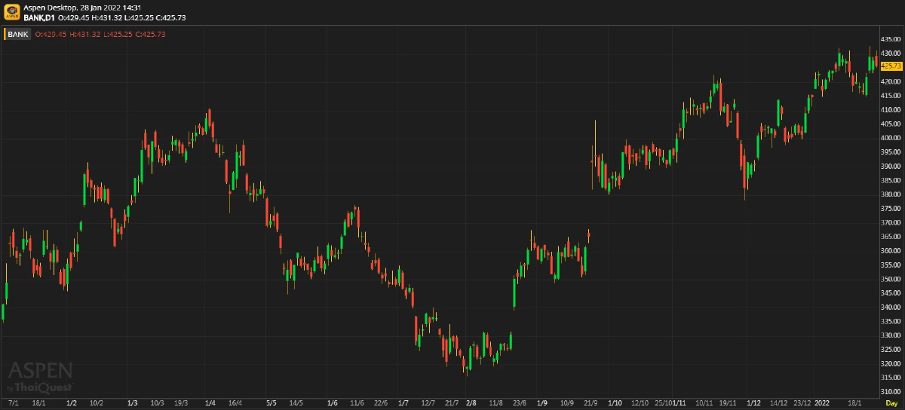Click the 14/12 date axis label
Screen dimensions: 905x410
click(778, 403)
